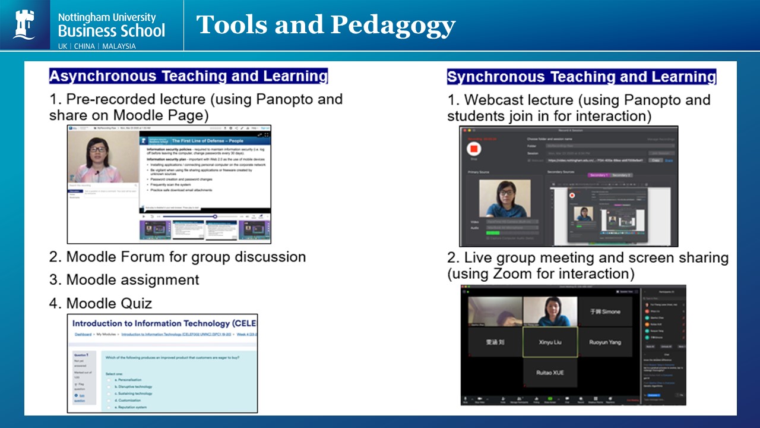Click search magnifier in Panopto recording search
This screenshot has width=760, height=428.
(136, 185)
